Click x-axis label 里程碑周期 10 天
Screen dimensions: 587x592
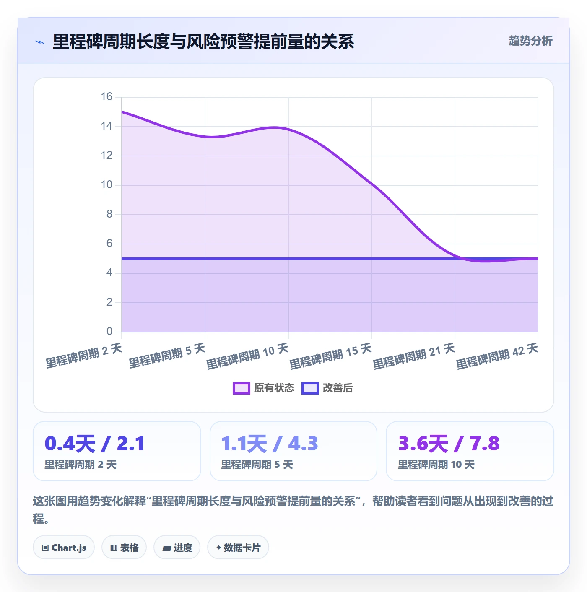[x=247, y=356]
